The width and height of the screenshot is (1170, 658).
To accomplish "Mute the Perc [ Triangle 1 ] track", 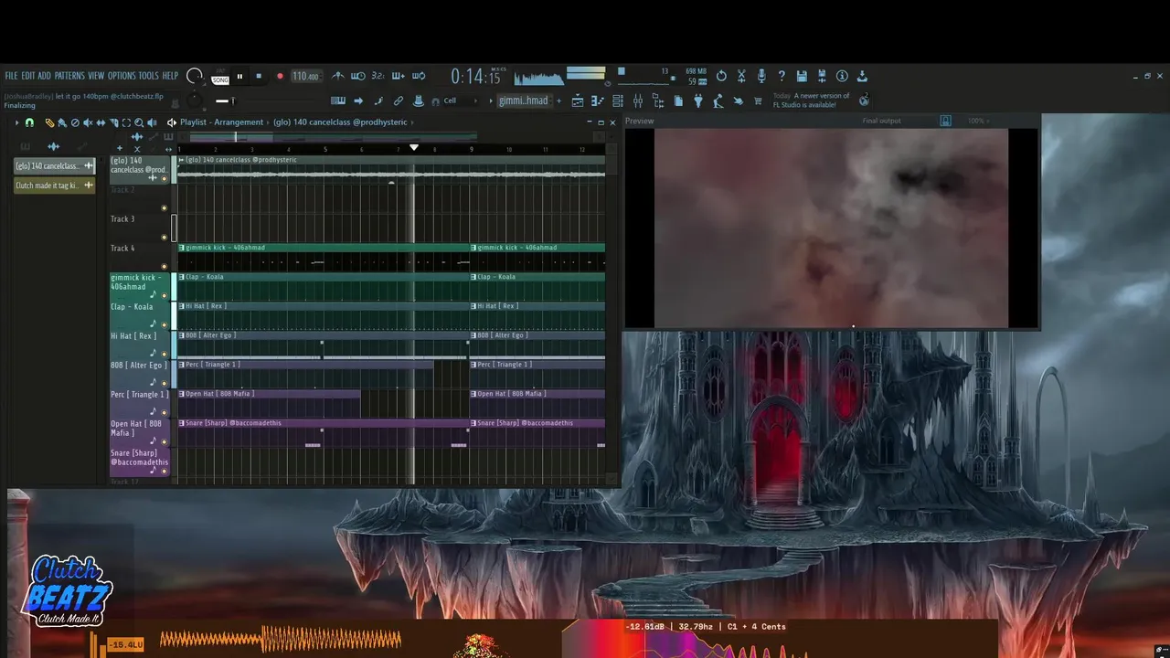I will 165,412.
